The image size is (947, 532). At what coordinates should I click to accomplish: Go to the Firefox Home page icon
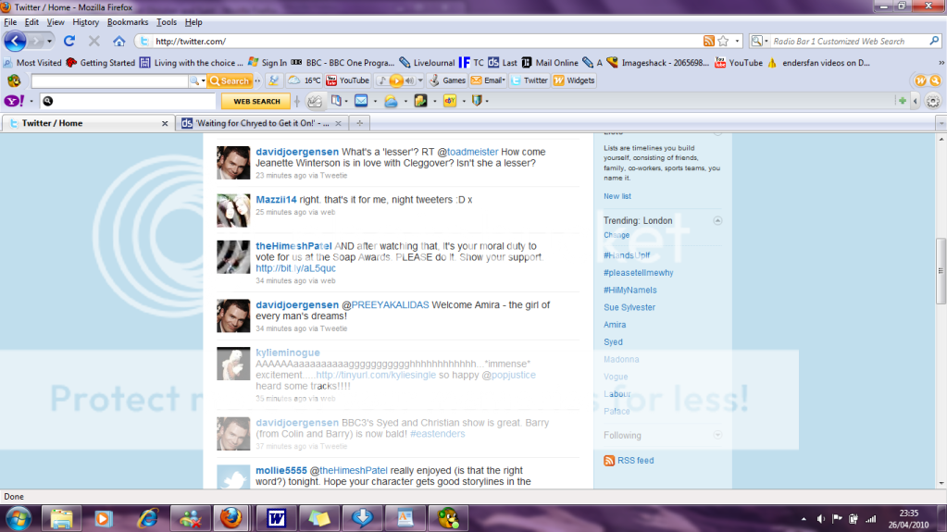click(118, 41)
